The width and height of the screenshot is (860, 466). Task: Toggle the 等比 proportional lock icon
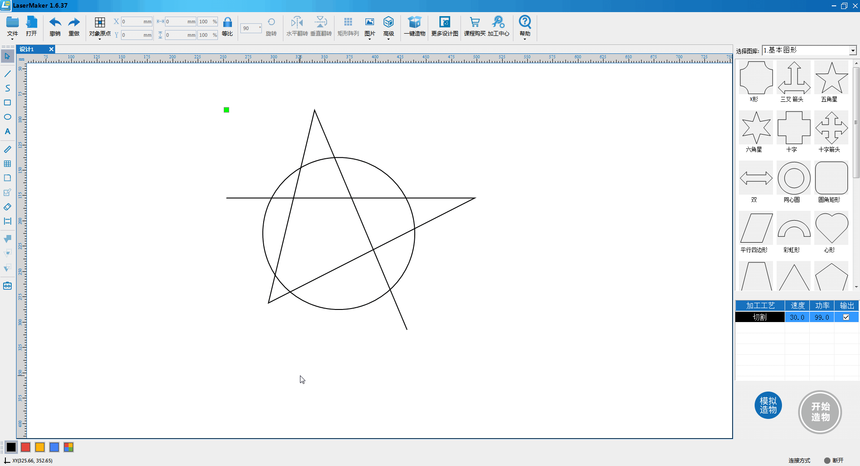click(x=227, y=22)
